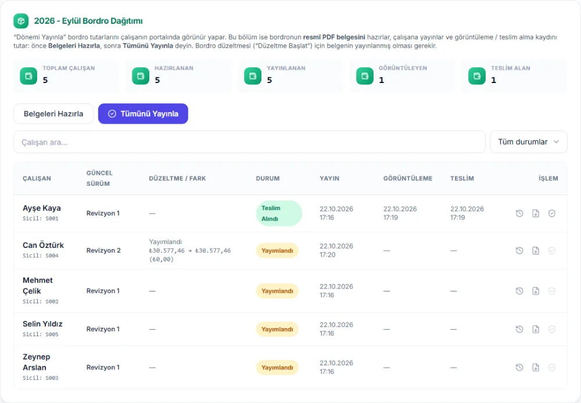Viewport: 581px width, 403px height.
Task: Open the Tüm durumlar status filter
Action: click(528, 142)
